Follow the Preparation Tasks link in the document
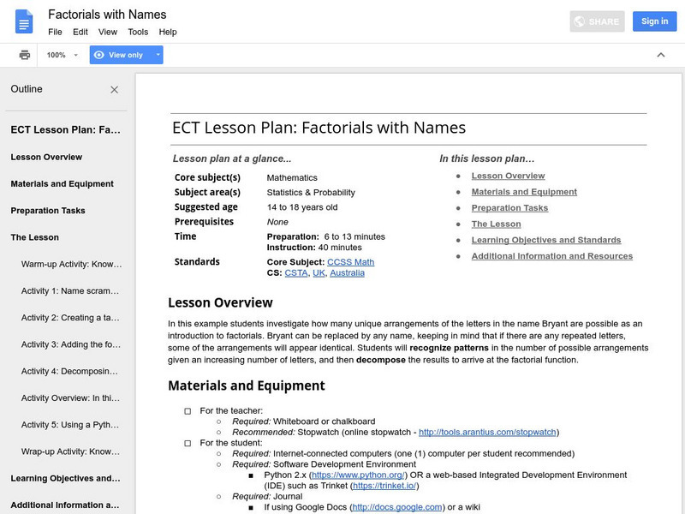 point(509,208)
